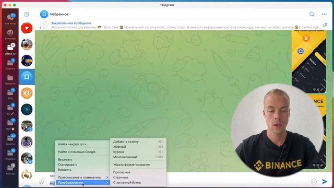Click the «Избранное» chat title
334x188 pixels.
click(59, 14)
